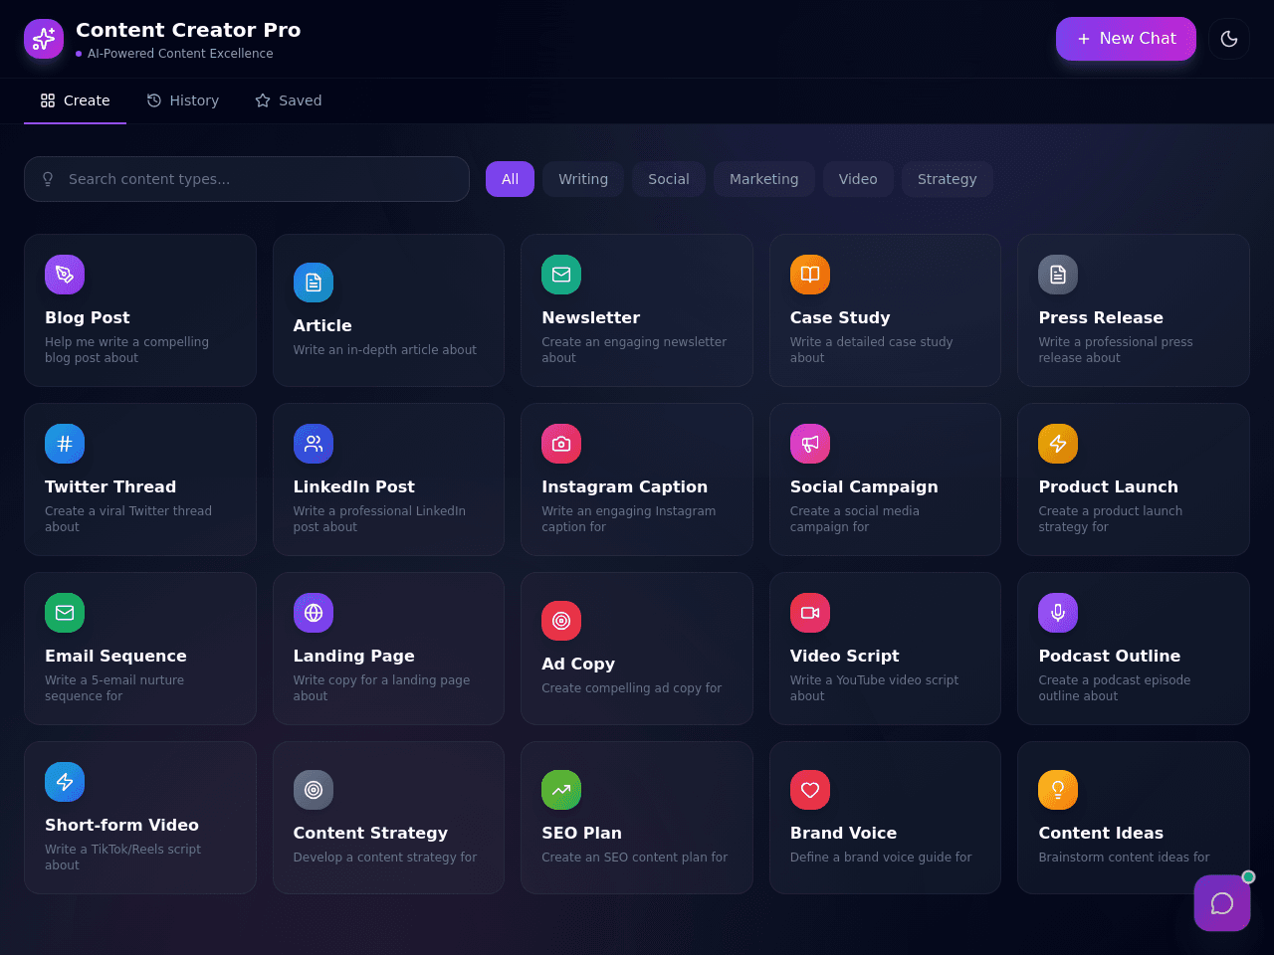Open the floating chat bubble button
The height and width of the screenshot is (955, 1274).
tap(1222, 903)
